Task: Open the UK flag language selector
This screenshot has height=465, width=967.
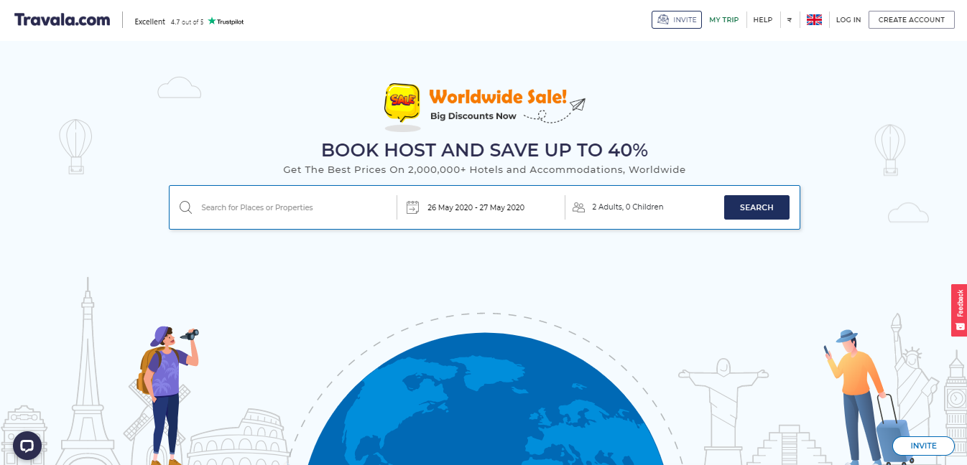Action: tap(814, 20)
